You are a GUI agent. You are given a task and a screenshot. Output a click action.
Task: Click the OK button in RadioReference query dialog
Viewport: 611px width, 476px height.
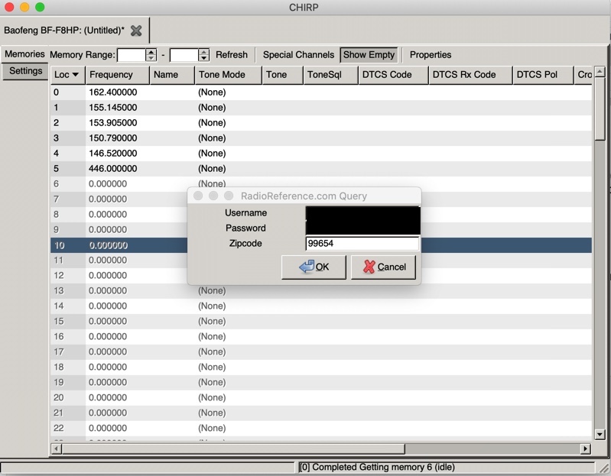[x=314, y=267]
